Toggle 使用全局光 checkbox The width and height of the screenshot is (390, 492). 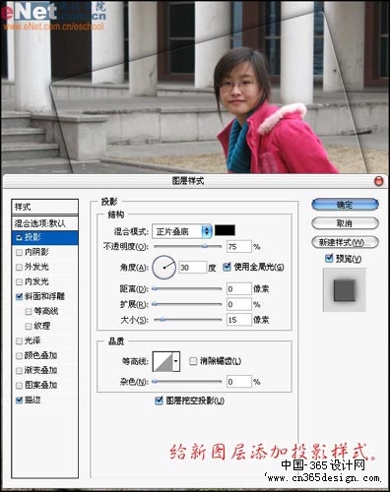tap(227, 267)
